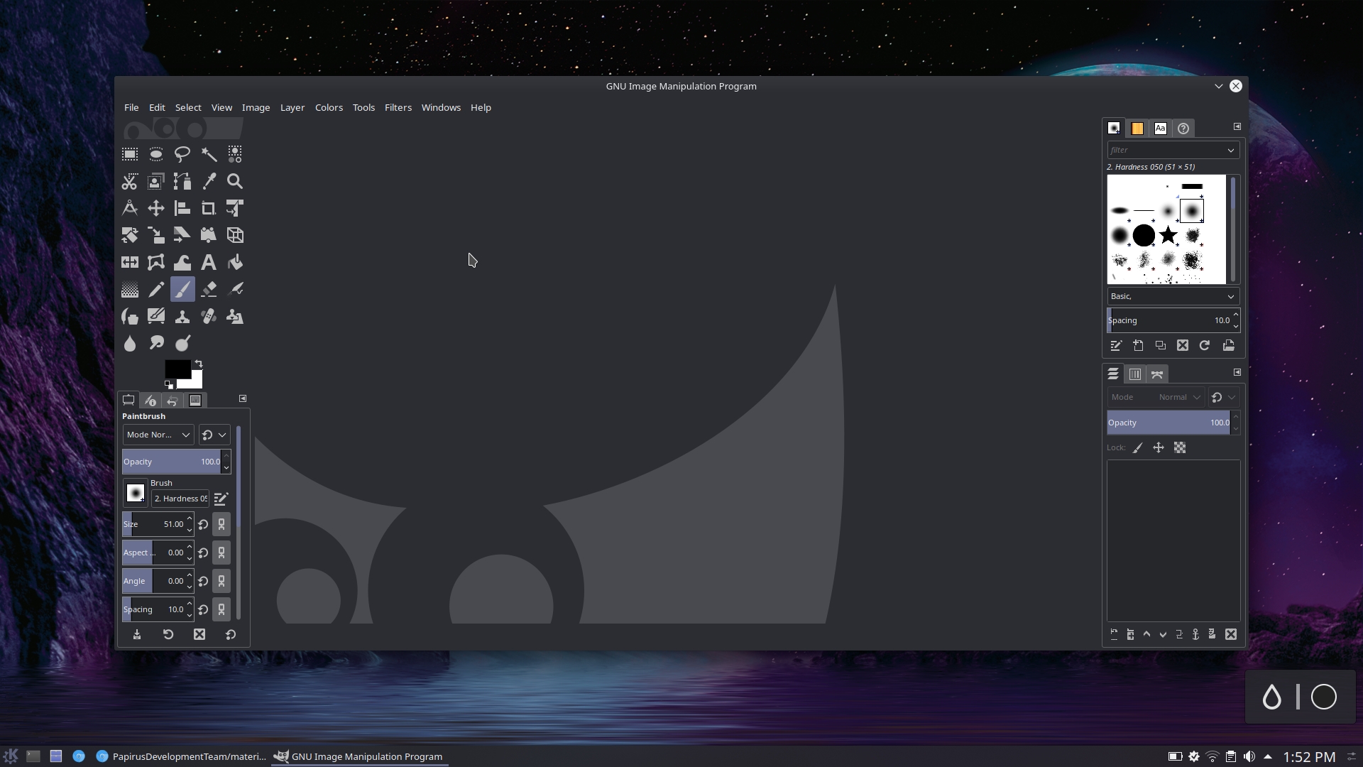Link Aspect ratio to brush native
Viewport: 1363px width, 767px height.
coord(221,553)
